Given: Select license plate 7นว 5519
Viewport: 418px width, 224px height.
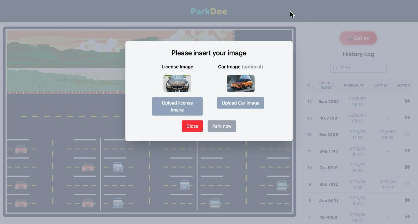Looking at the screenshot, I should pos(329,168).
